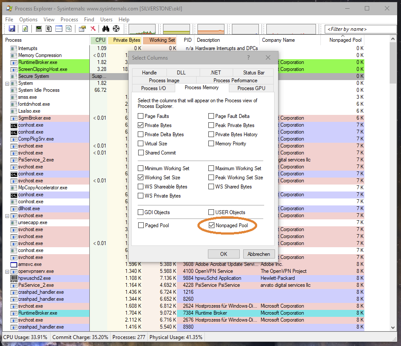401x346 pixels.
Task: Click the Filter by name input field
Action: coord(360,29)
